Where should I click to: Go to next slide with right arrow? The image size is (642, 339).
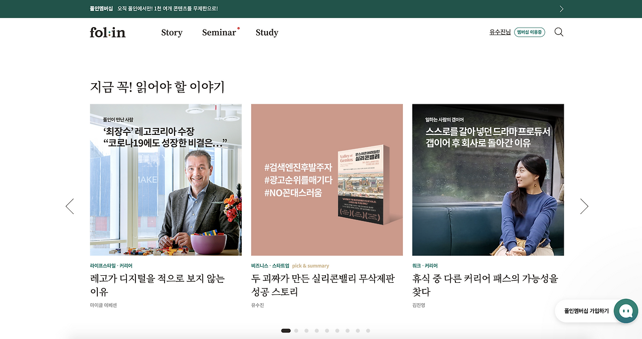(584, 206)
